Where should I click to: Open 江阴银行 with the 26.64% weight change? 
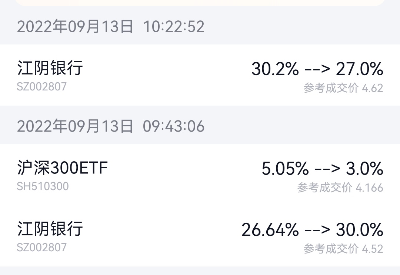(x=50, y=229)
